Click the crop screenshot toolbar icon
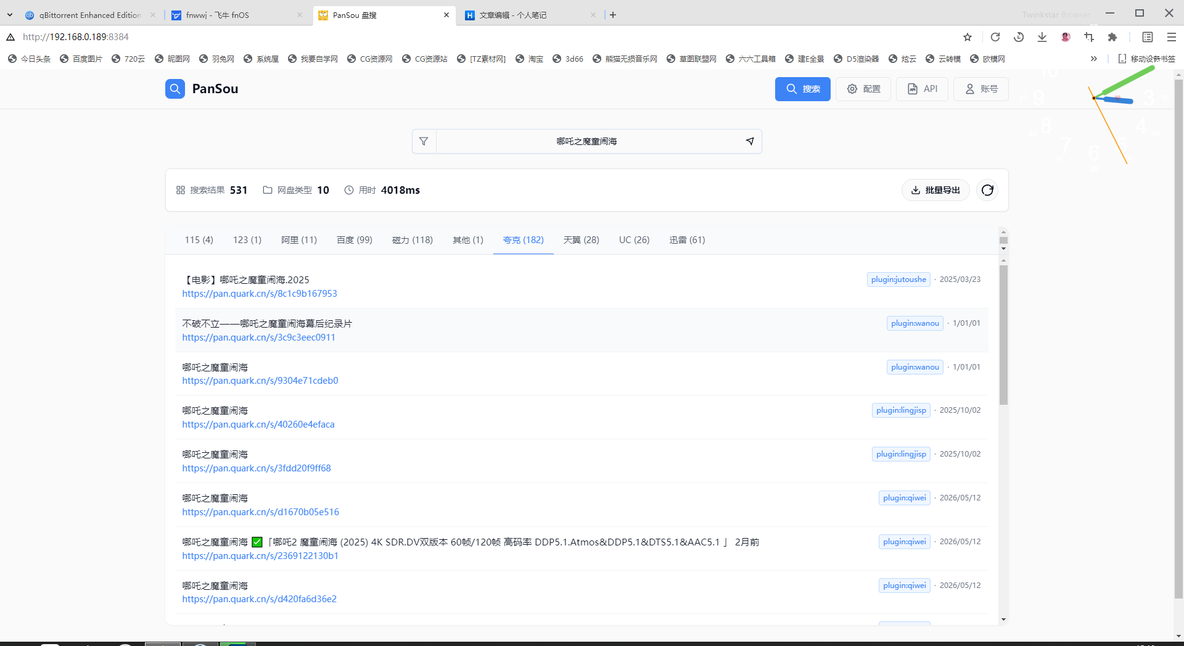The width and height of the screenshot is (1184, 646). coord(1089,37)
